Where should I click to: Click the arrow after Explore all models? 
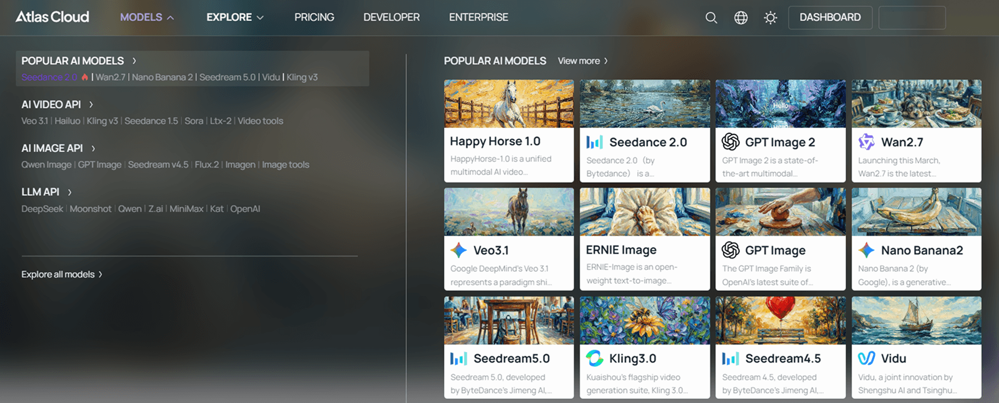pos(100,274)
